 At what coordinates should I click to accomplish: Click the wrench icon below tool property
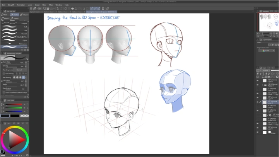(x=27, y=97)
